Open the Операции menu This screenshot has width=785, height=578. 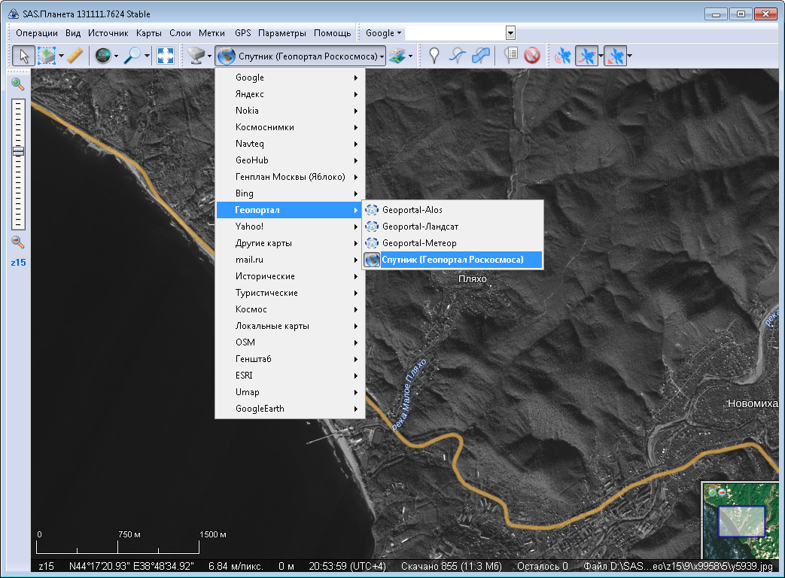coord(37,33)
